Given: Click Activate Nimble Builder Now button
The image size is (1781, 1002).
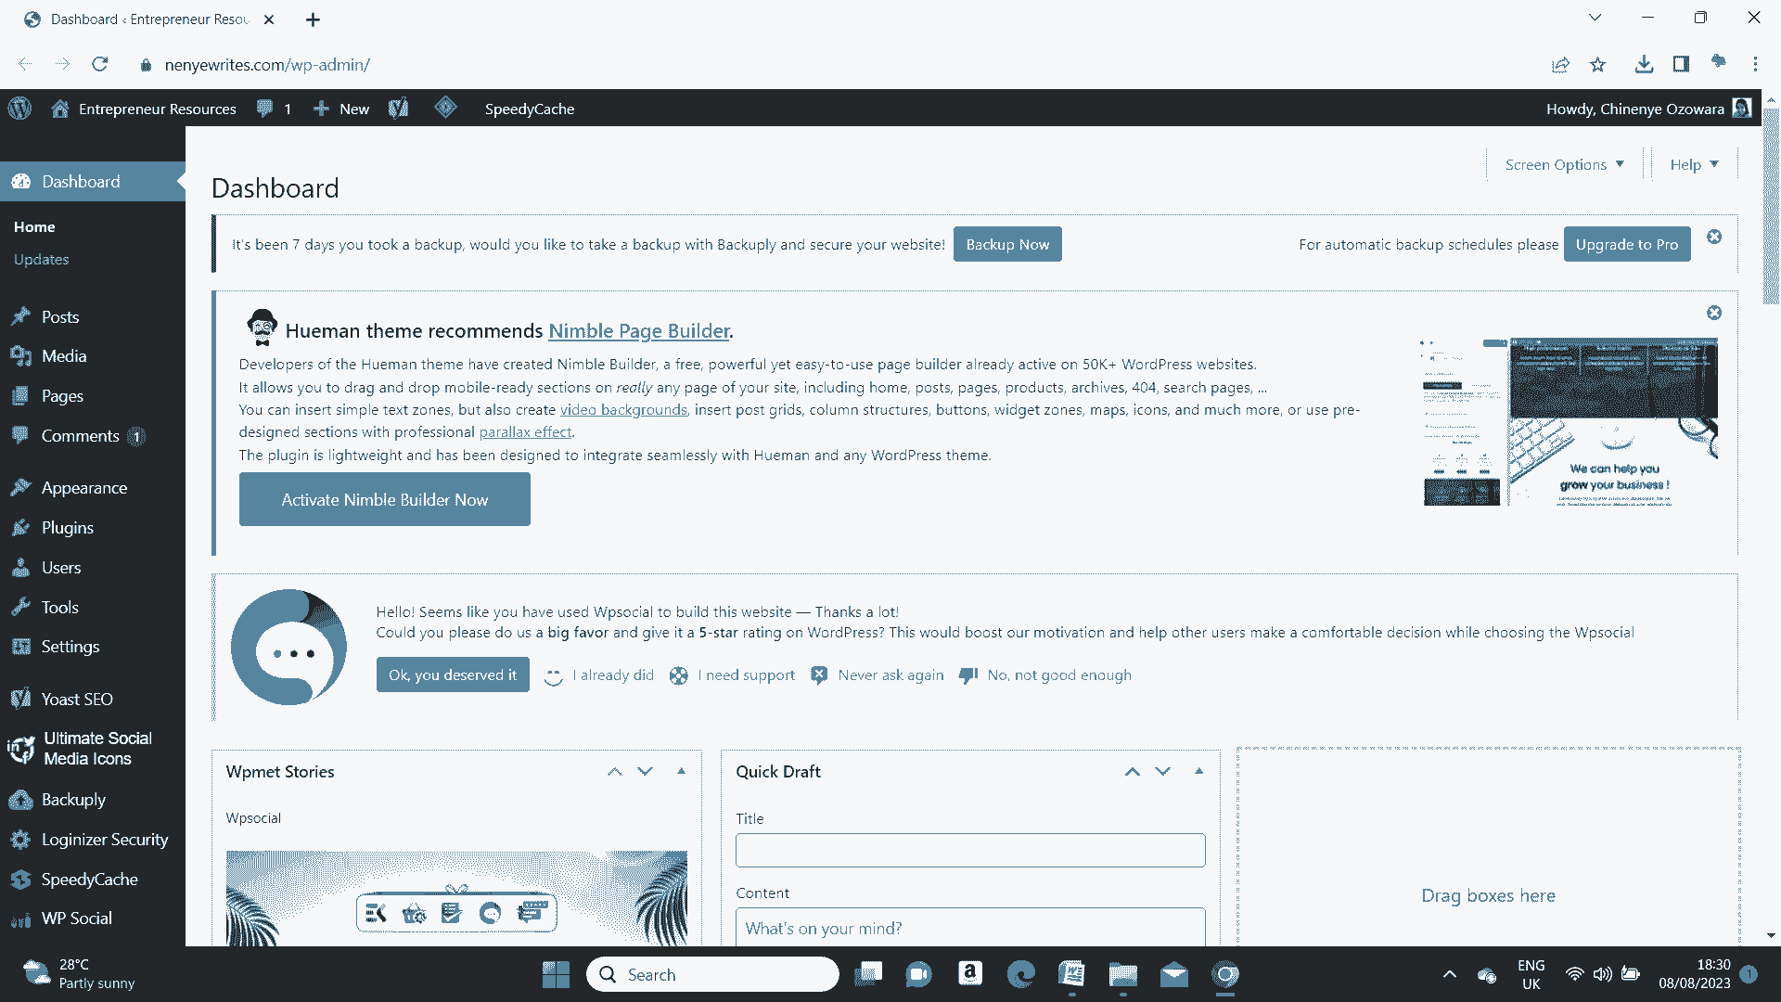Looking at the screenshot, I should point(384,499).
